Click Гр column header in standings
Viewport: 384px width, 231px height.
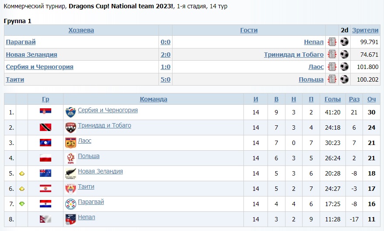tap(46, 99)
